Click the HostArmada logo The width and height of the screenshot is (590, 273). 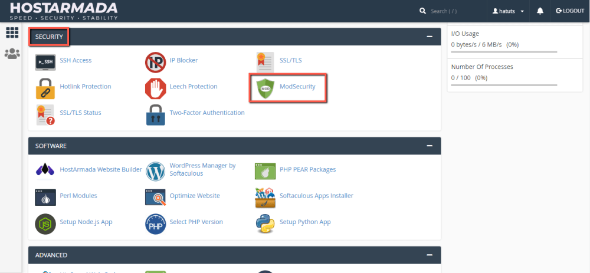click(x=64, y=11)
